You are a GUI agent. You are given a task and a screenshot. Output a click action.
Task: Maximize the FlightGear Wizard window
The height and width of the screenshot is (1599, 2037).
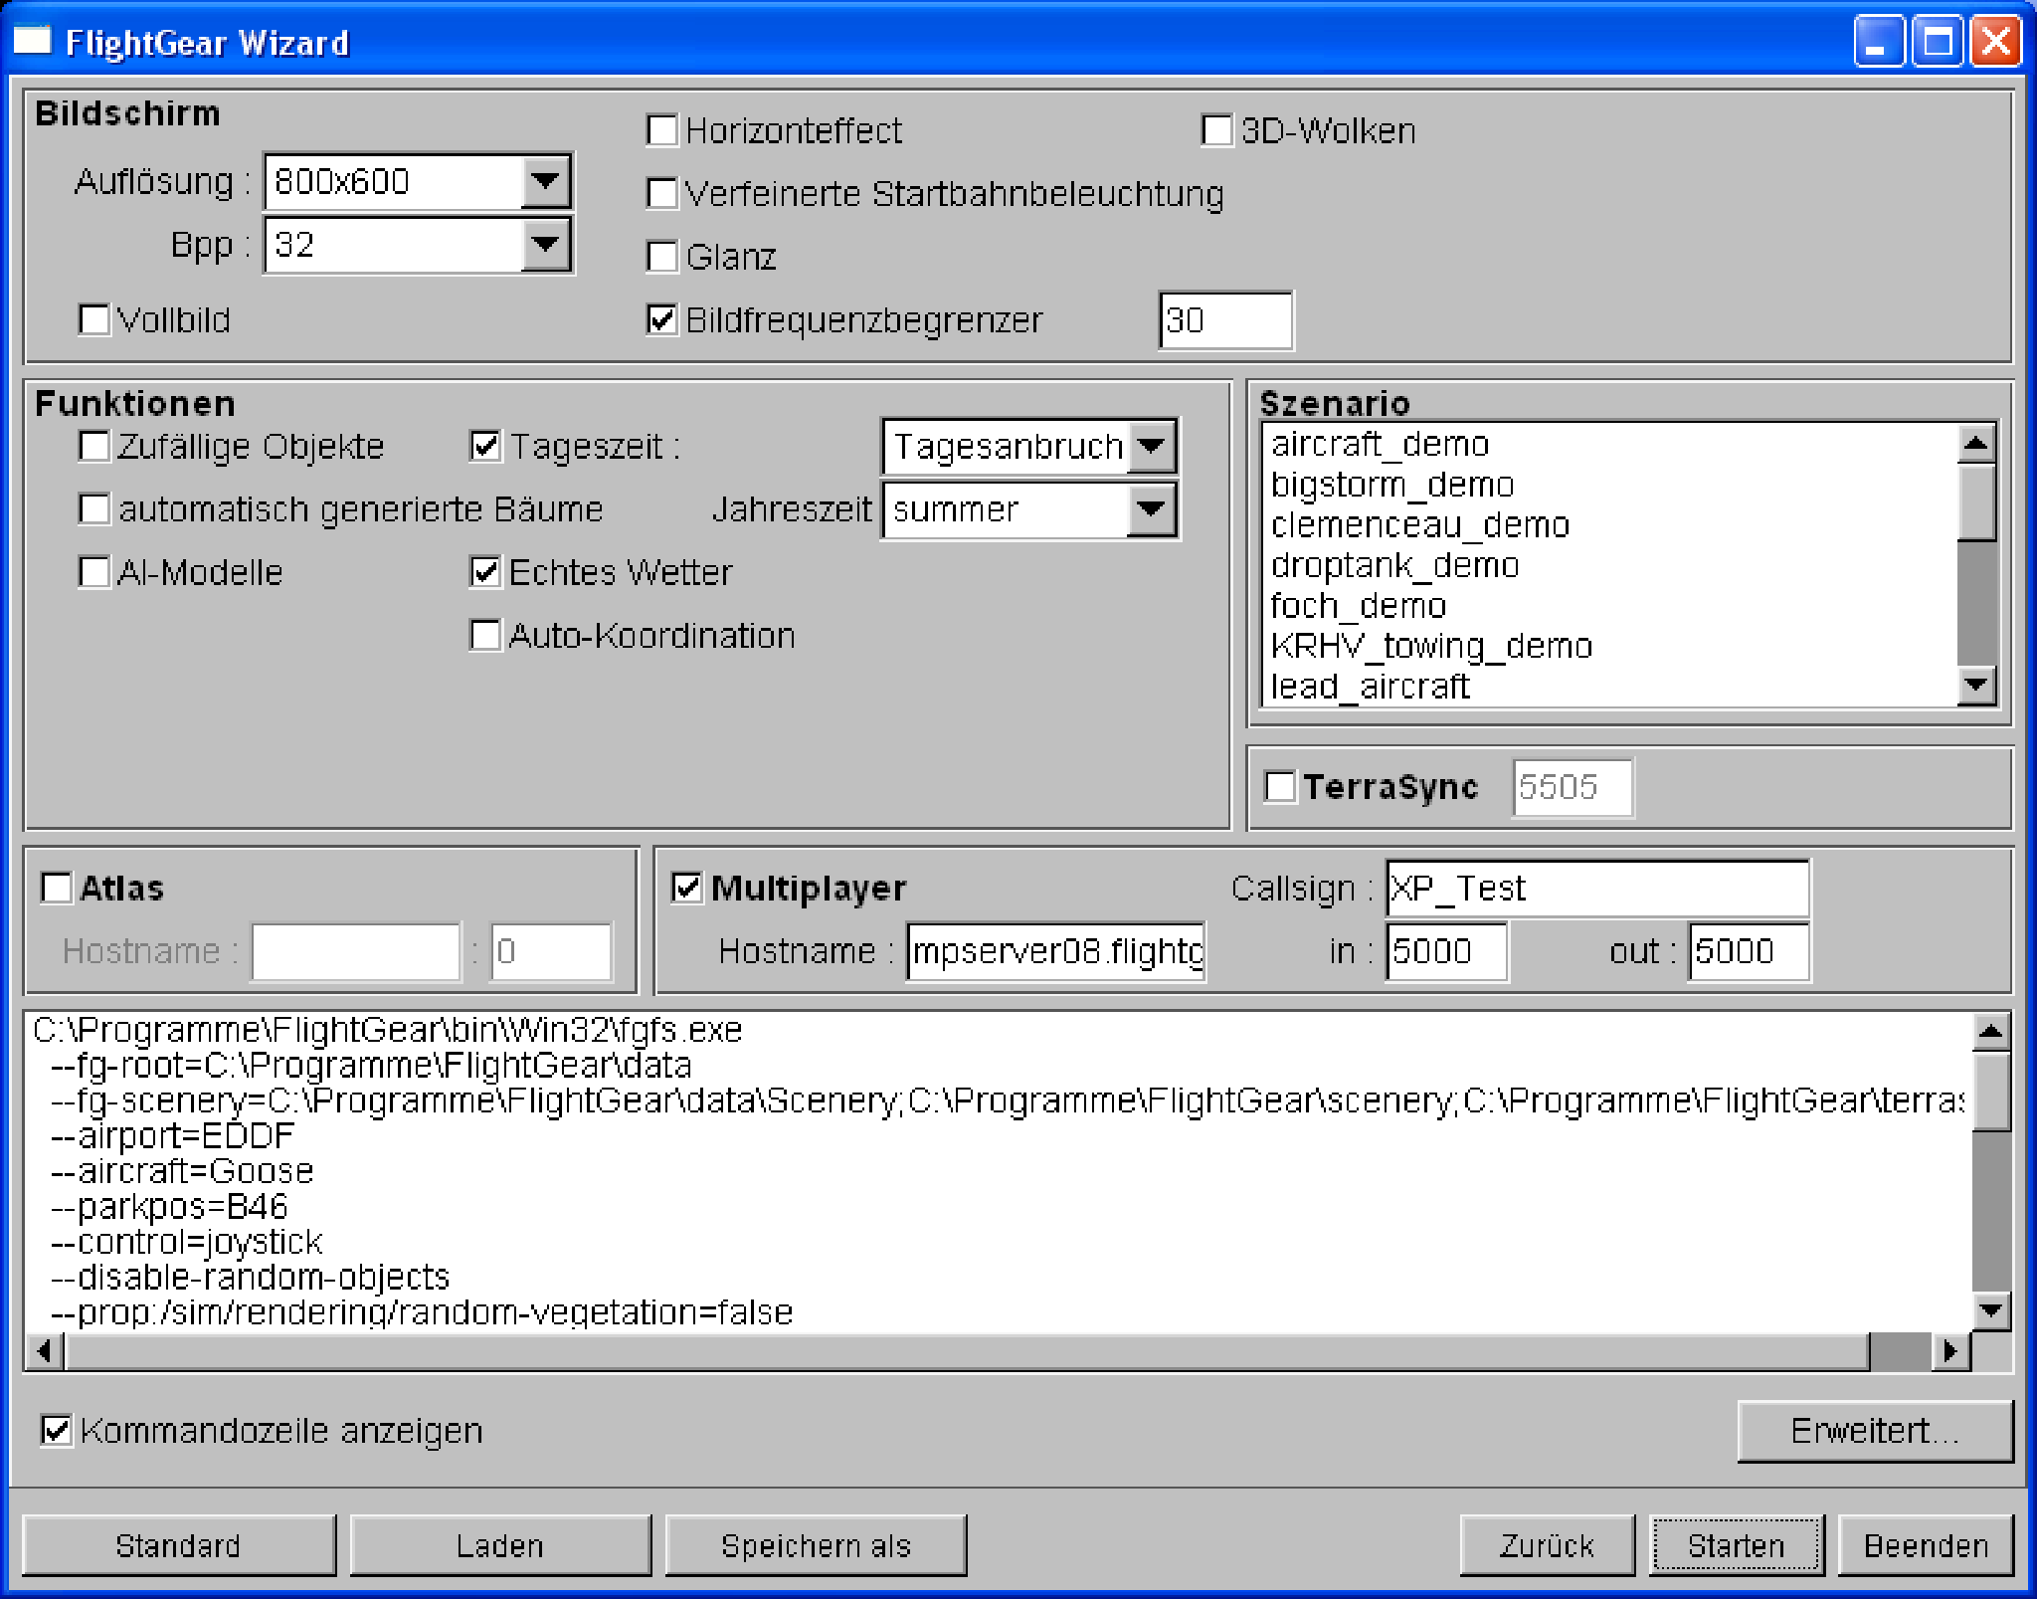click(x=1938, y=42)
